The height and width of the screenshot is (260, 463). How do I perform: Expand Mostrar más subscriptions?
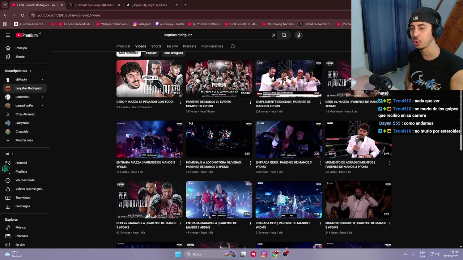(x=25, y=140)
